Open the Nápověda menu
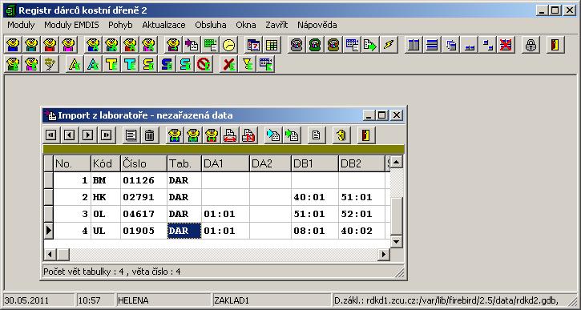Viewport: 581px width, 310px height. (x=317, y=25)
